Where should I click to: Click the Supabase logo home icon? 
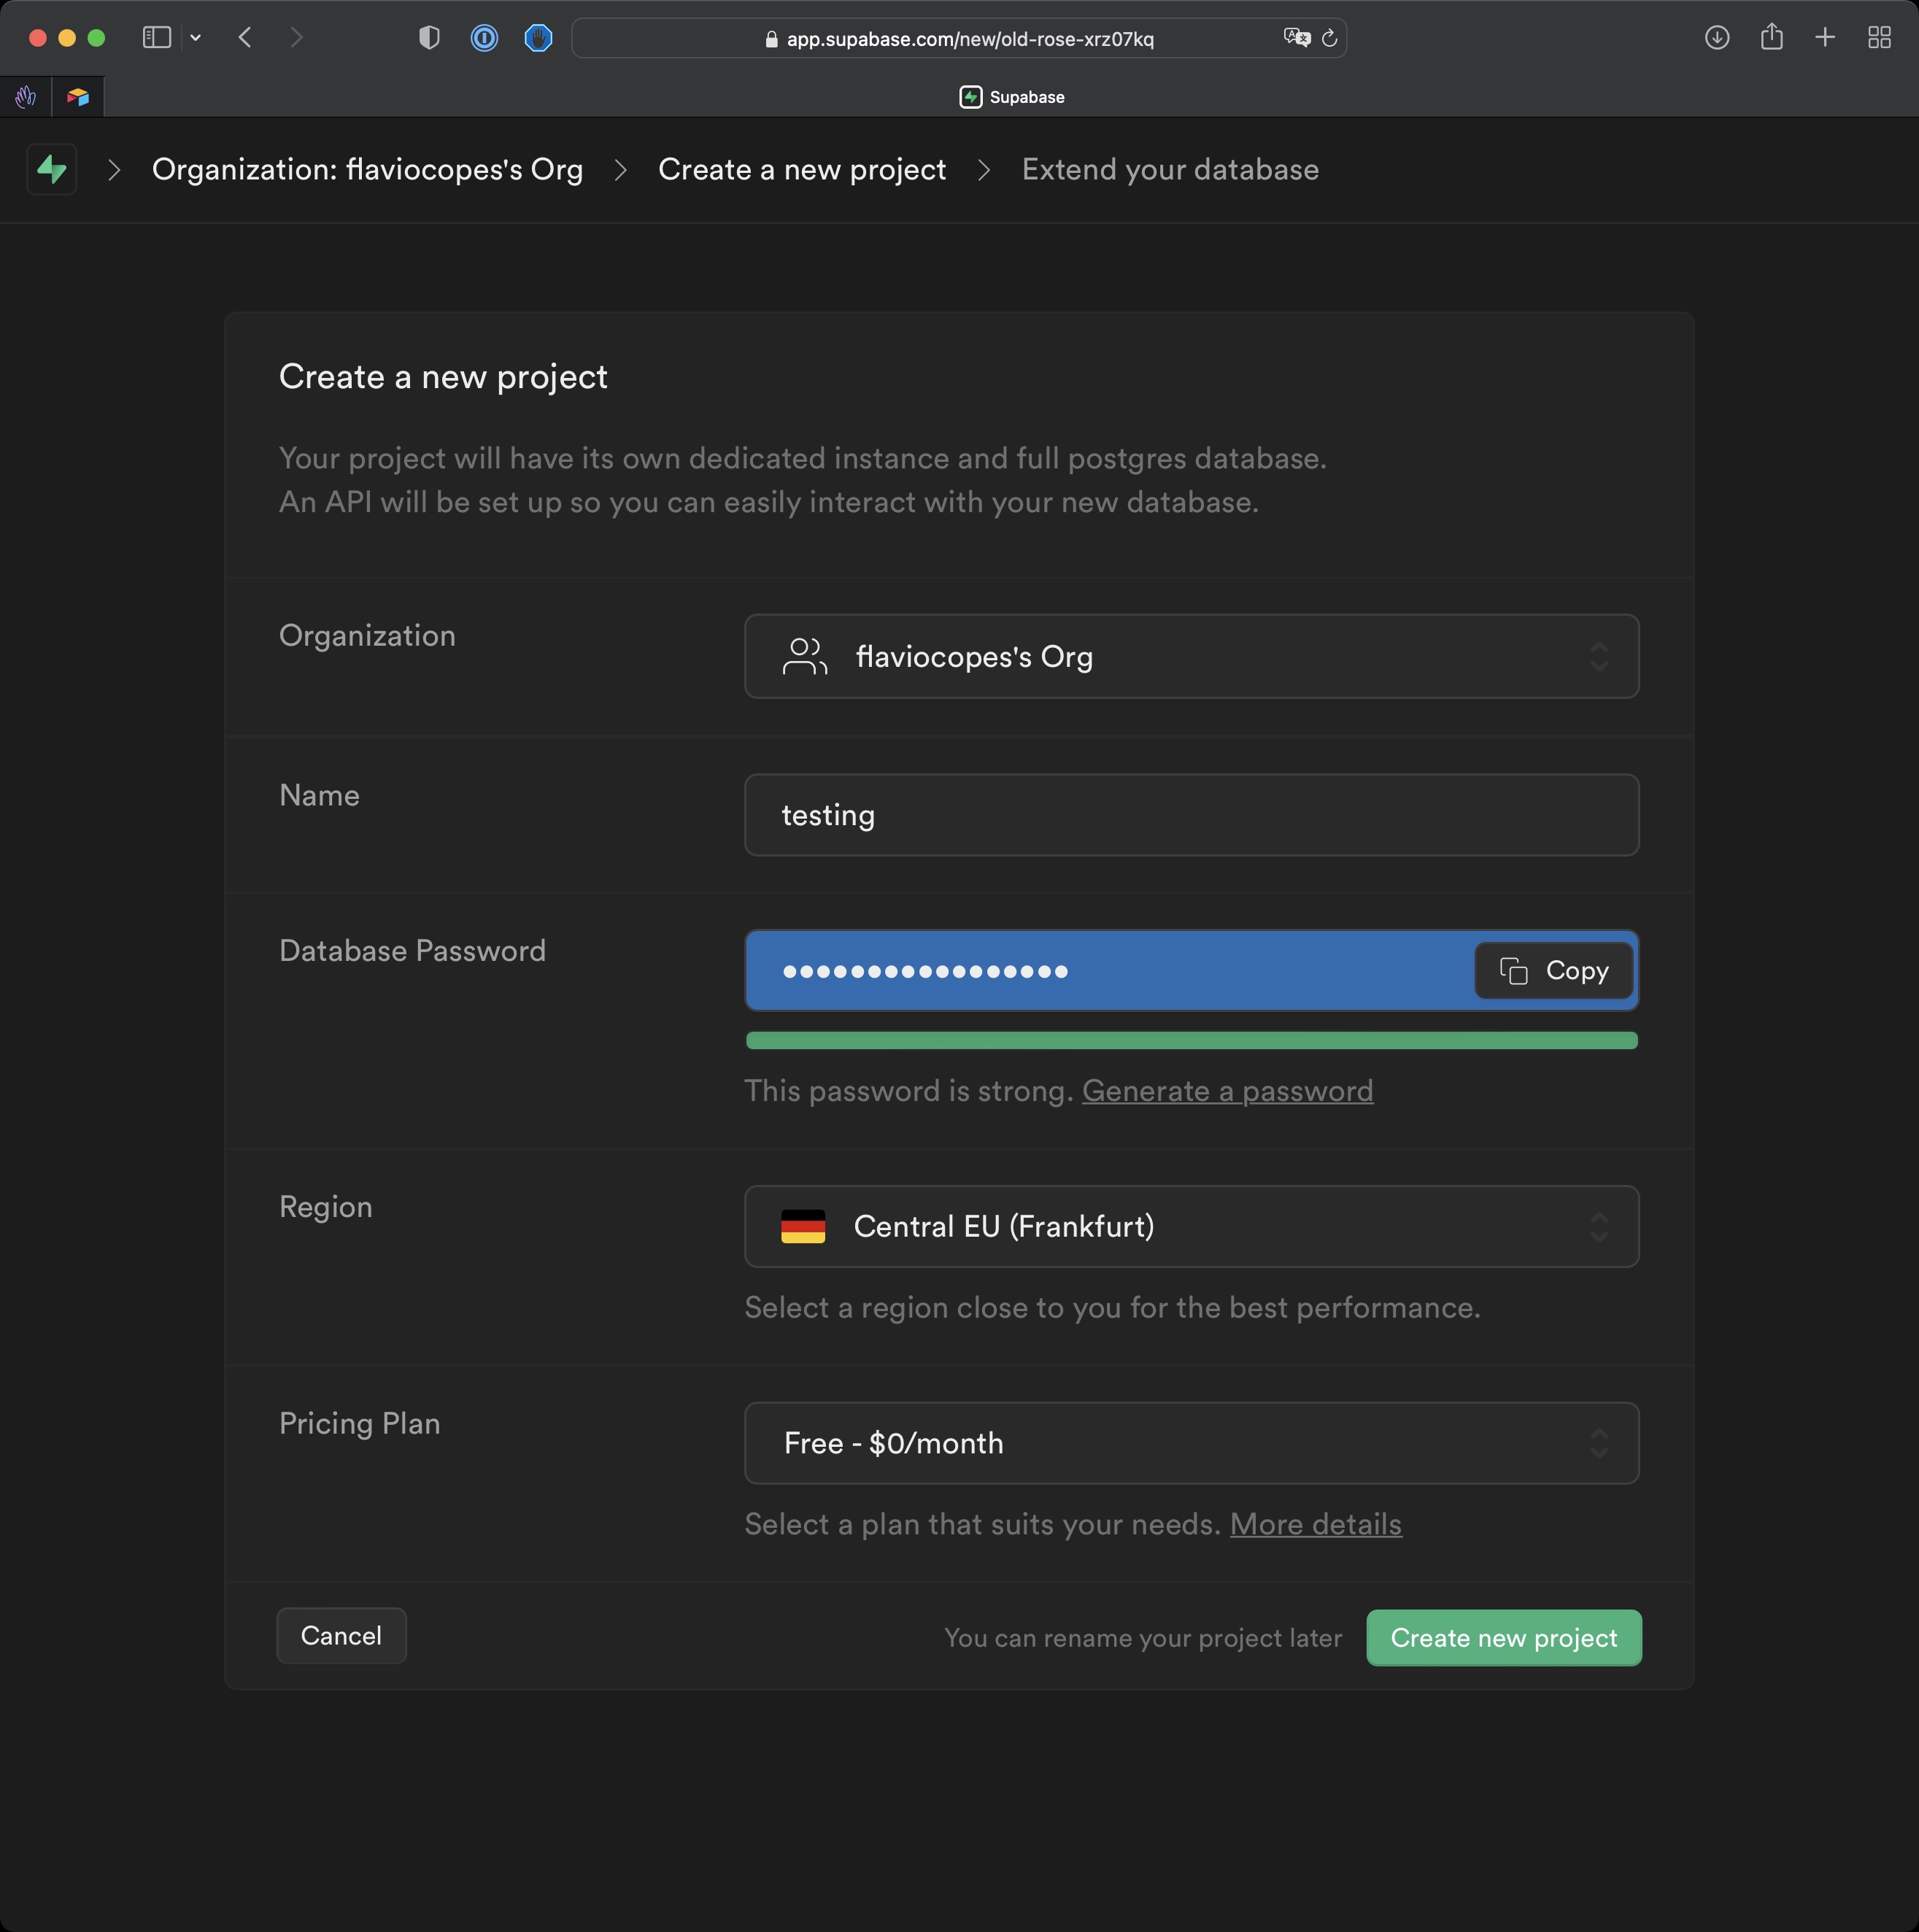pyautogui.click(x=51, y=170)
